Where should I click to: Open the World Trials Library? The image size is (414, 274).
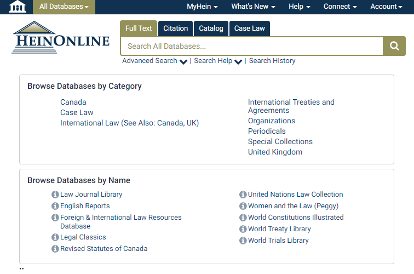tap(278, 241)
